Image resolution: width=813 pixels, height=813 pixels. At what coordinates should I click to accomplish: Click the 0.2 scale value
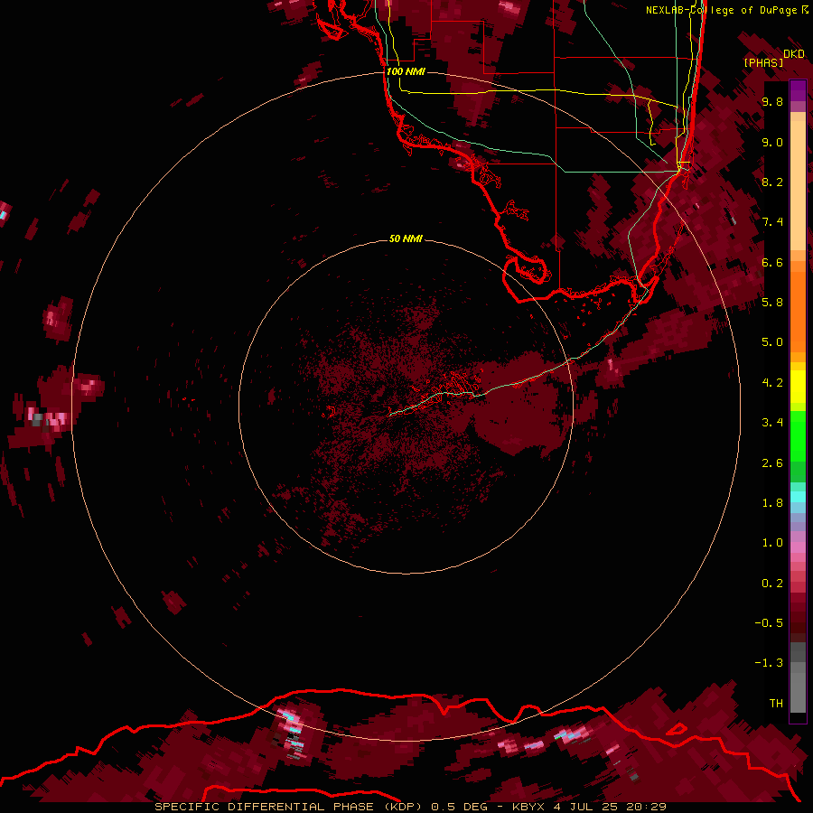pyautogui.click(x=772, y=584)
